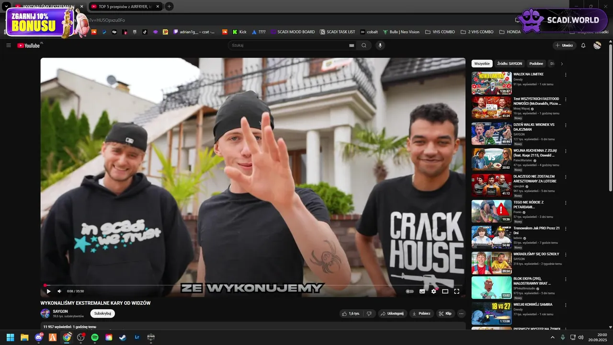Open Windows Start menu
This screenshot has width=613, height=345.
coord(10,337)
